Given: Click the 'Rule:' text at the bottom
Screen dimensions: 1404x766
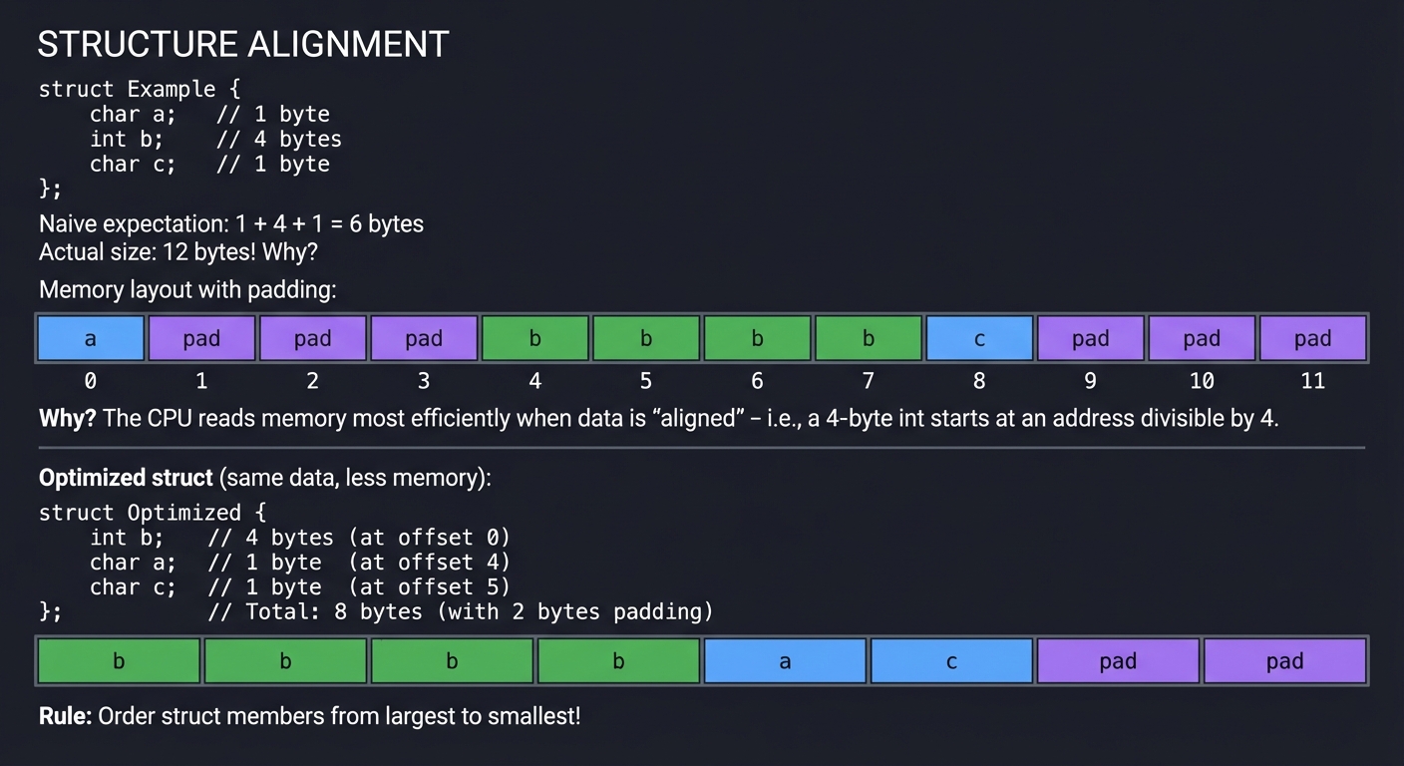Looking at the screenshot, I should pos(66,715).
